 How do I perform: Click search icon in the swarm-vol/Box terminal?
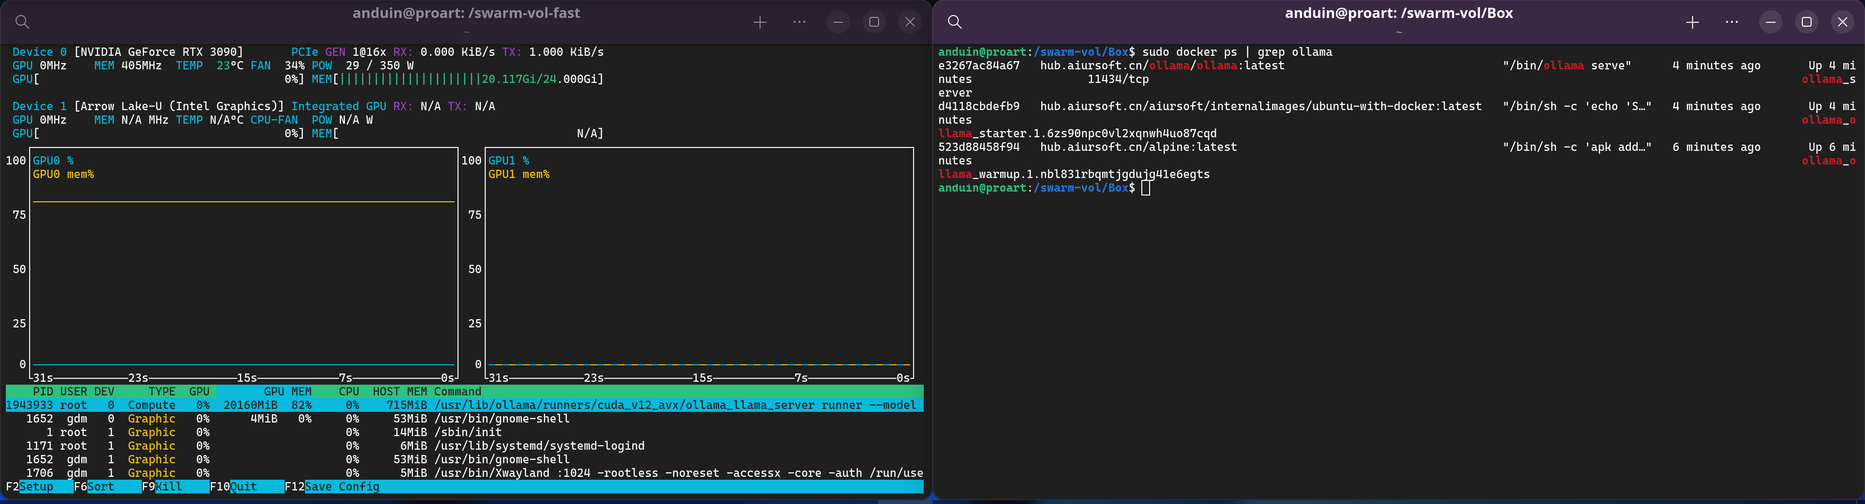coord(955,22)
